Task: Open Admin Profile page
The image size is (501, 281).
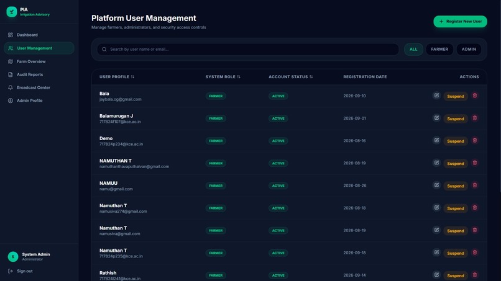Action: pyautogui.click(x=39, y=100)
